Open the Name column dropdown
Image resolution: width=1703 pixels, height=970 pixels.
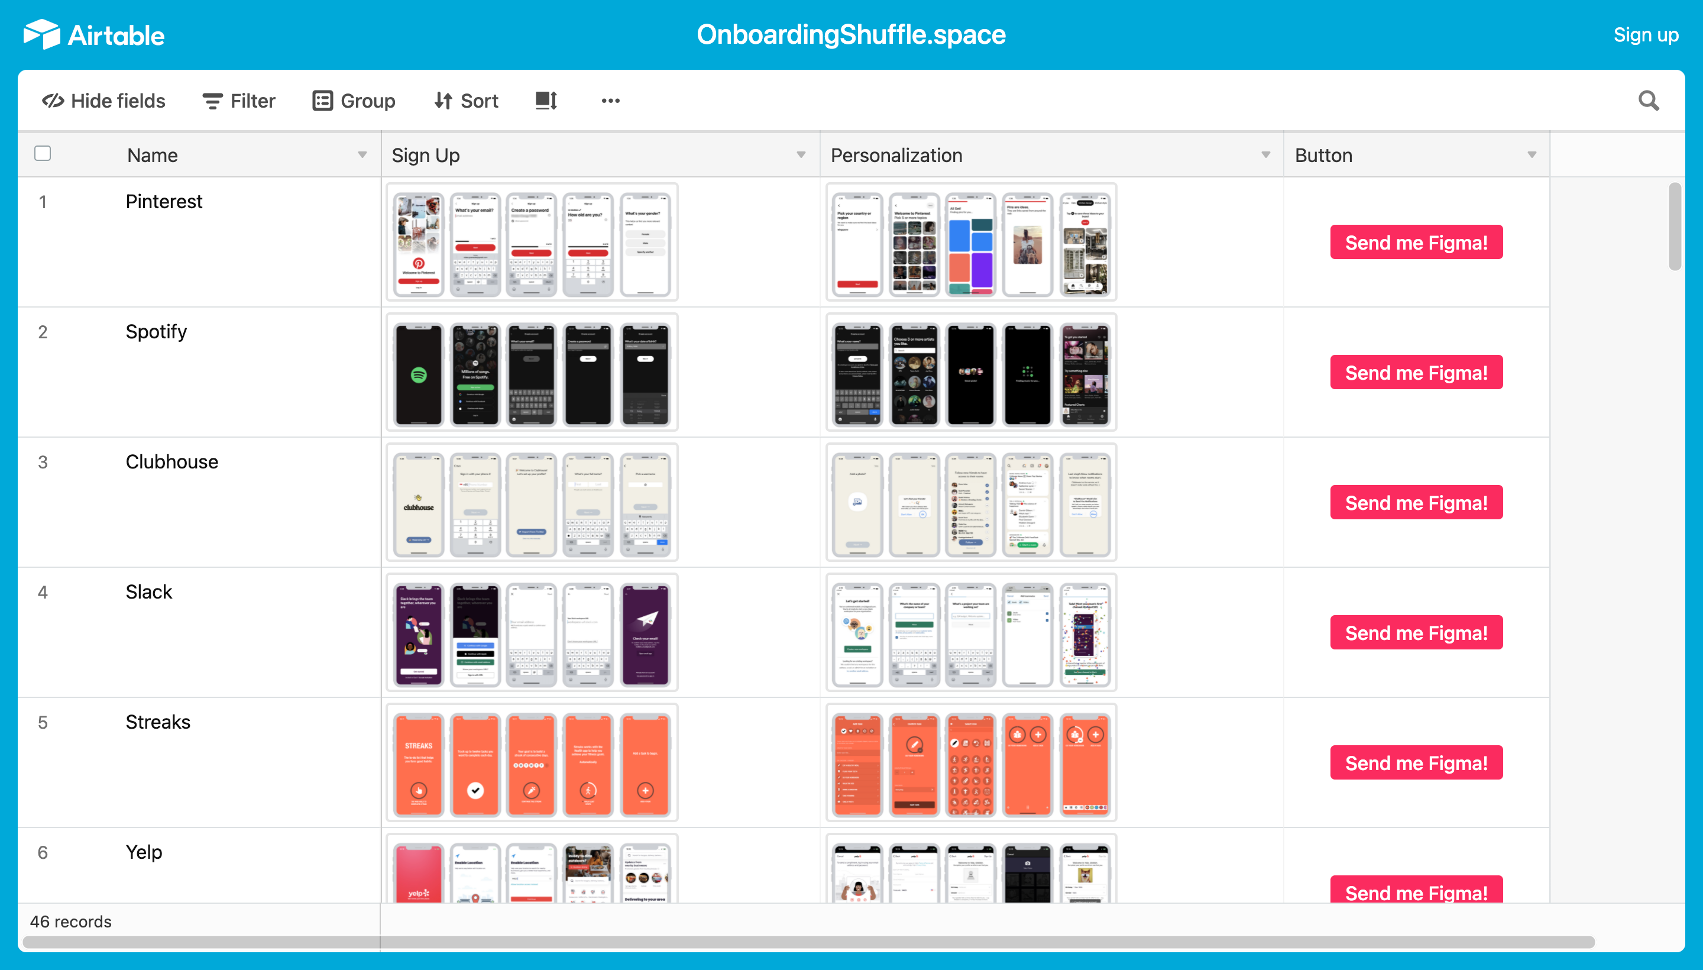362,154
